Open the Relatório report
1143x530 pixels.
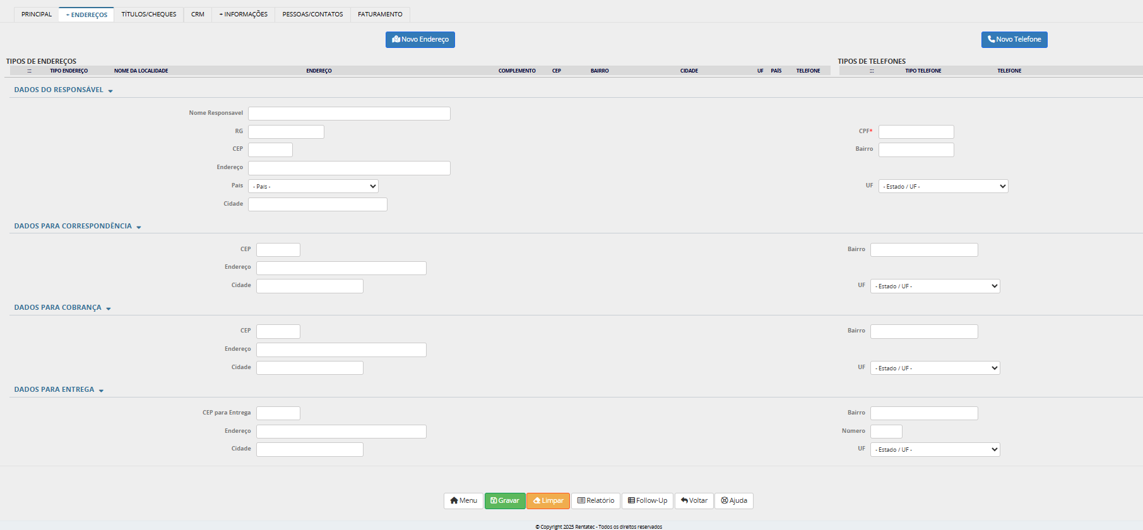click(595, 501)
